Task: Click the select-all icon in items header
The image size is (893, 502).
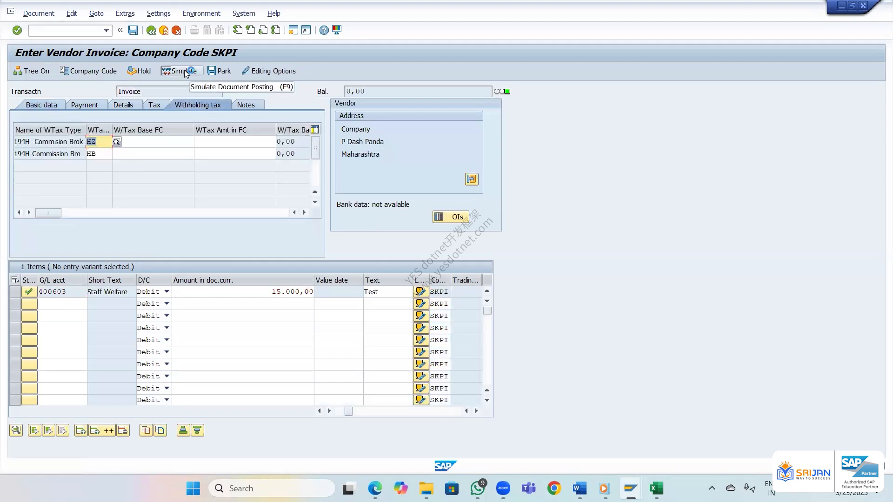Action: point(15,280)
